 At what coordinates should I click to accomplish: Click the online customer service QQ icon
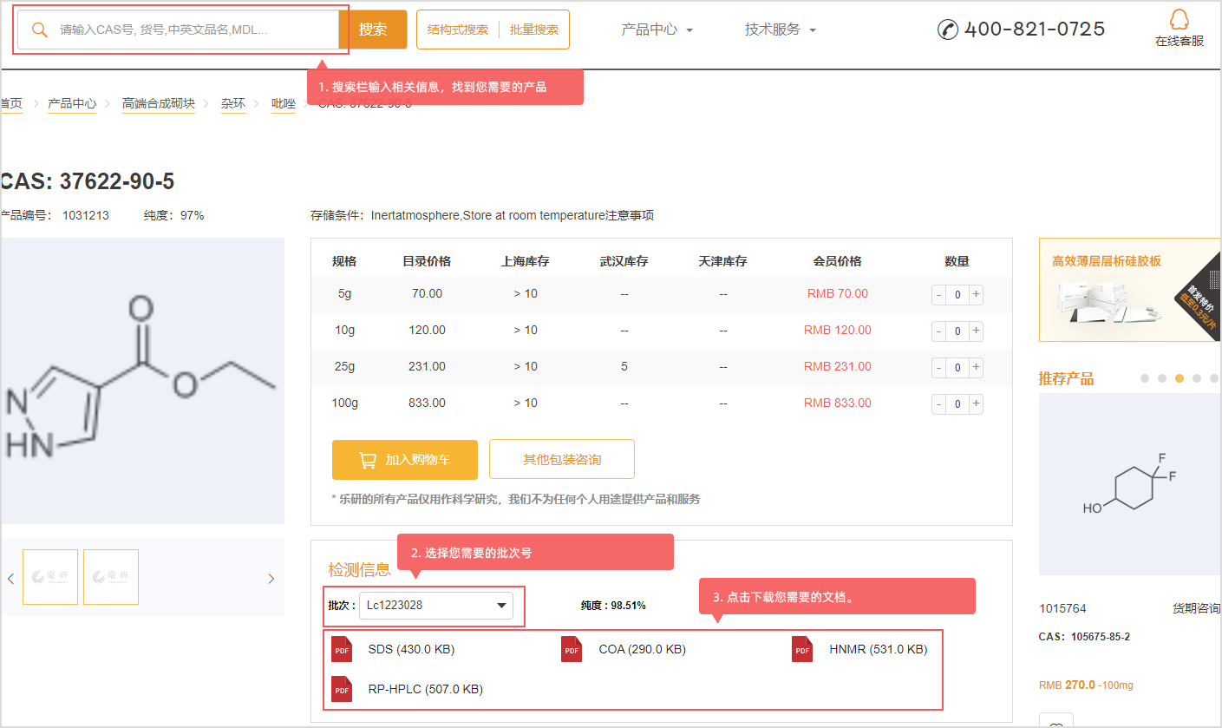pos(1179,21)
